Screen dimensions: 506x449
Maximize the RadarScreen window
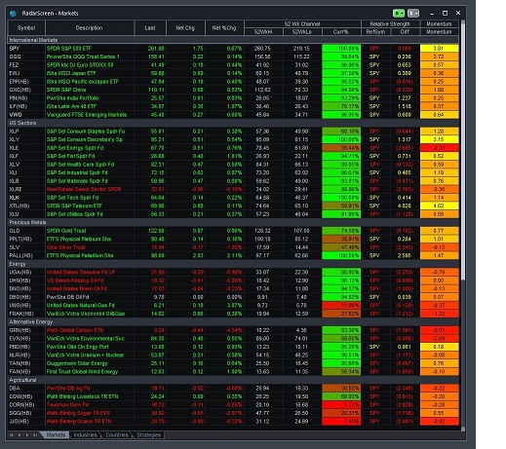(445, 13)
